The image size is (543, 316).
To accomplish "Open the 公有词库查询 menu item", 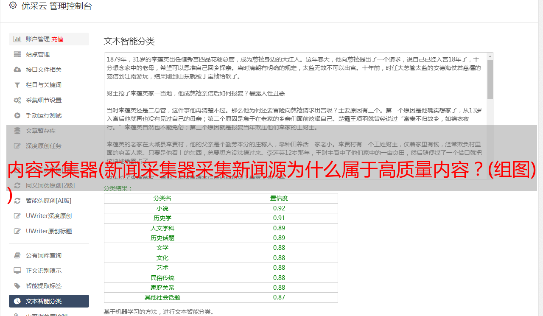I will (x=49, y=255).
